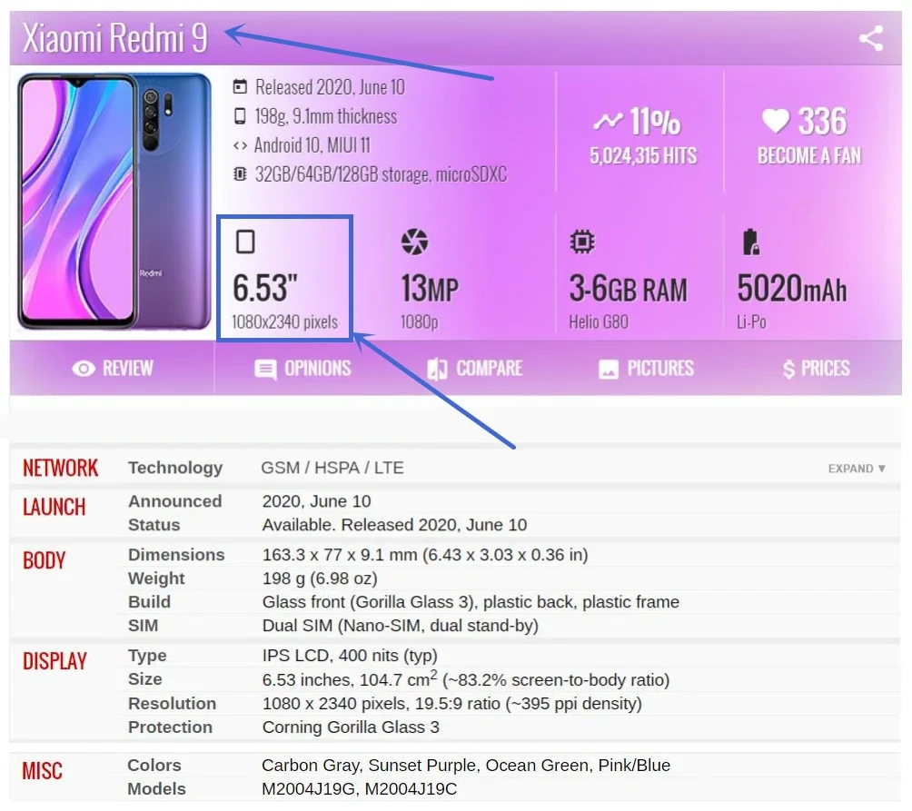Click the SIM spec label
This screenshot has width=912, height=811.
144,626
